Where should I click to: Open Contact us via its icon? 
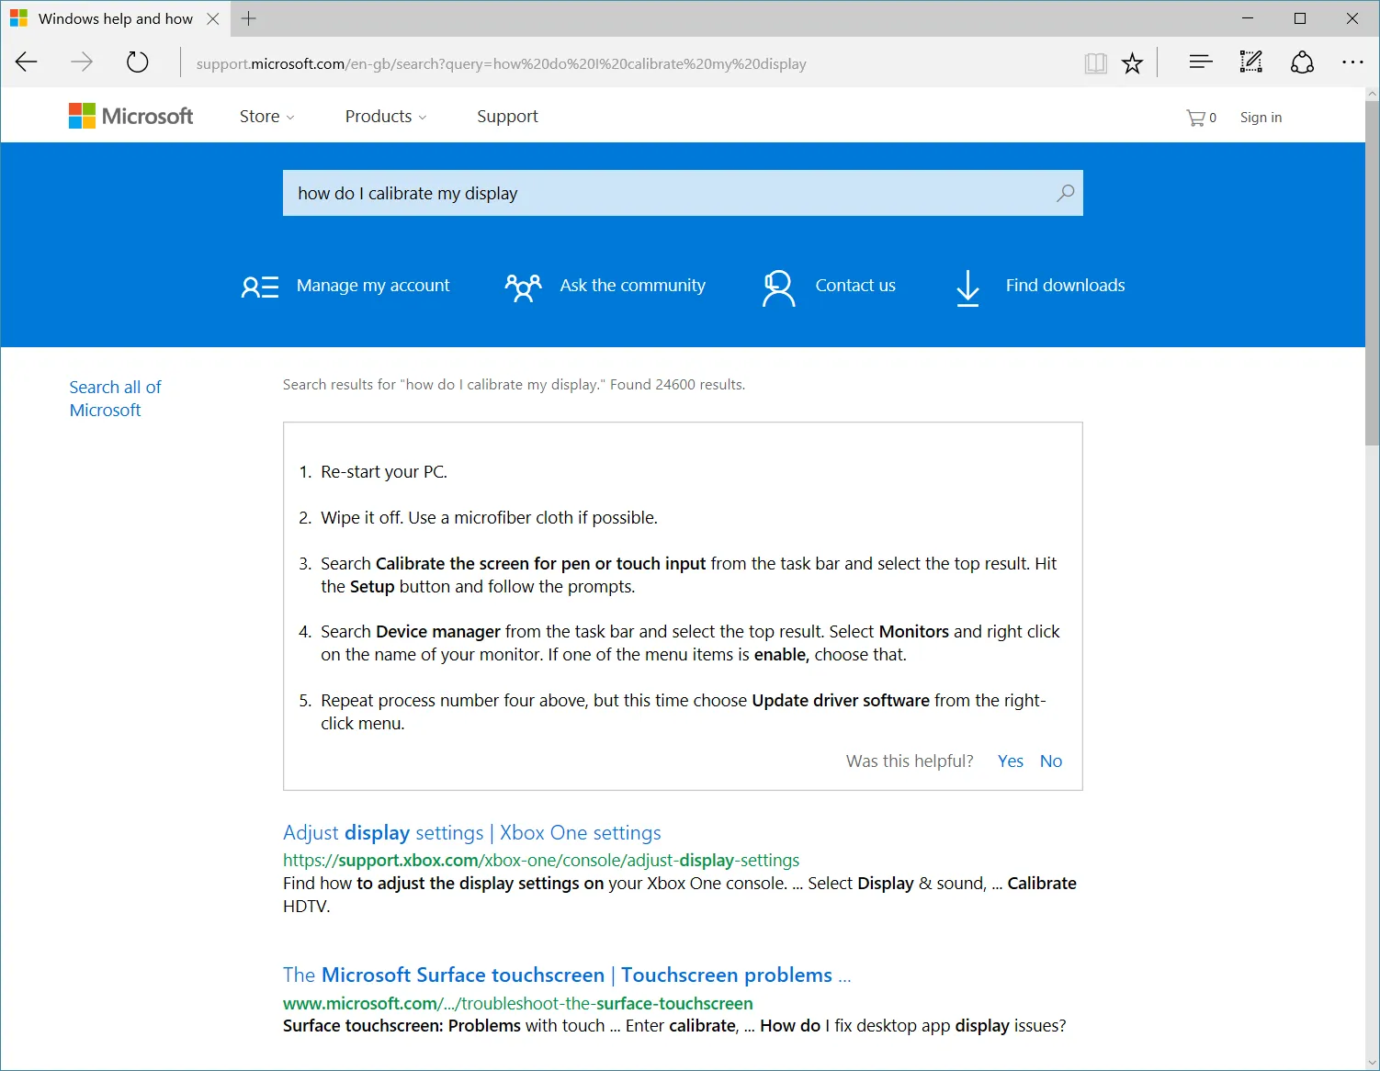(778, 286)
